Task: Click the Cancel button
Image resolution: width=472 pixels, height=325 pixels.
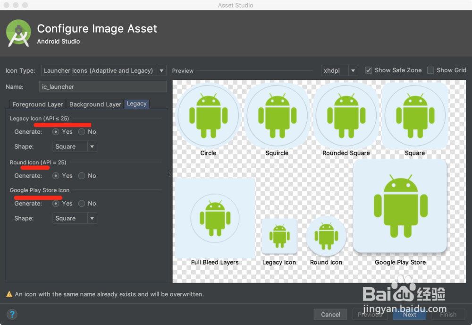Action: point(330,315)
